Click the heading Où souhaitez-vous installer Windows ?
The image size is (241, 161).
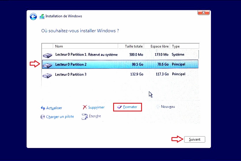point(80,31)
